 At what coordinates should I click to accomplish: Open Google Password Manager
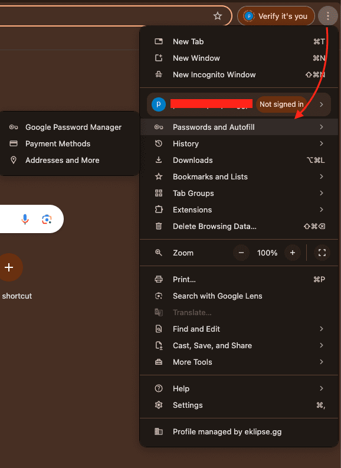coord(69,127)
